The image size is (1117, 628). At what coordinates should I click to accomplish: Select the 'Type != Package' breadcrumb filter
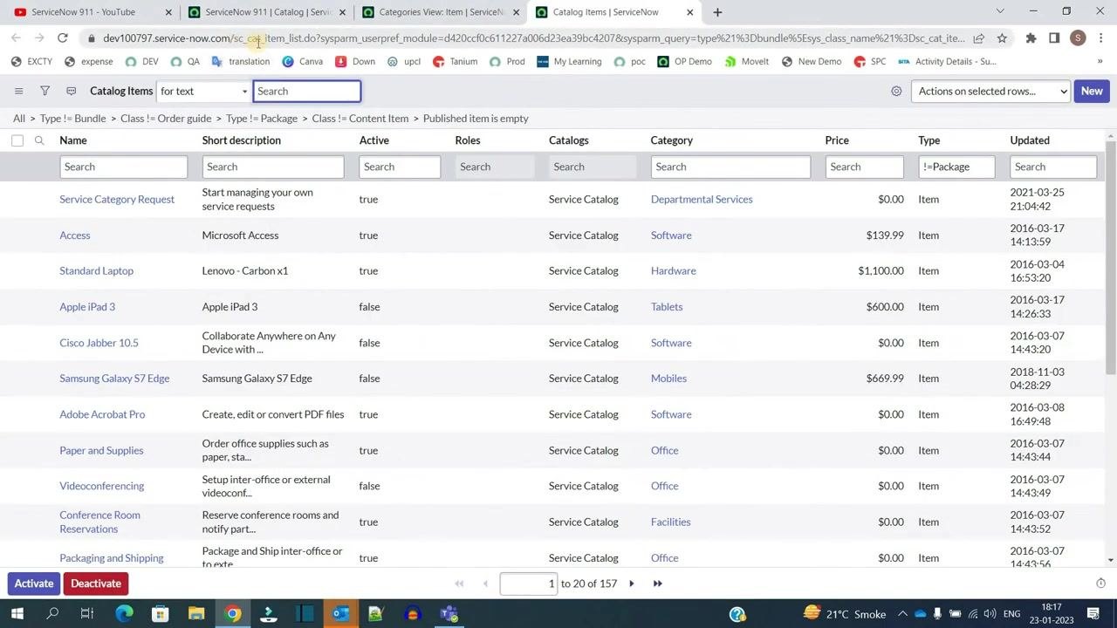pos(262,119)
